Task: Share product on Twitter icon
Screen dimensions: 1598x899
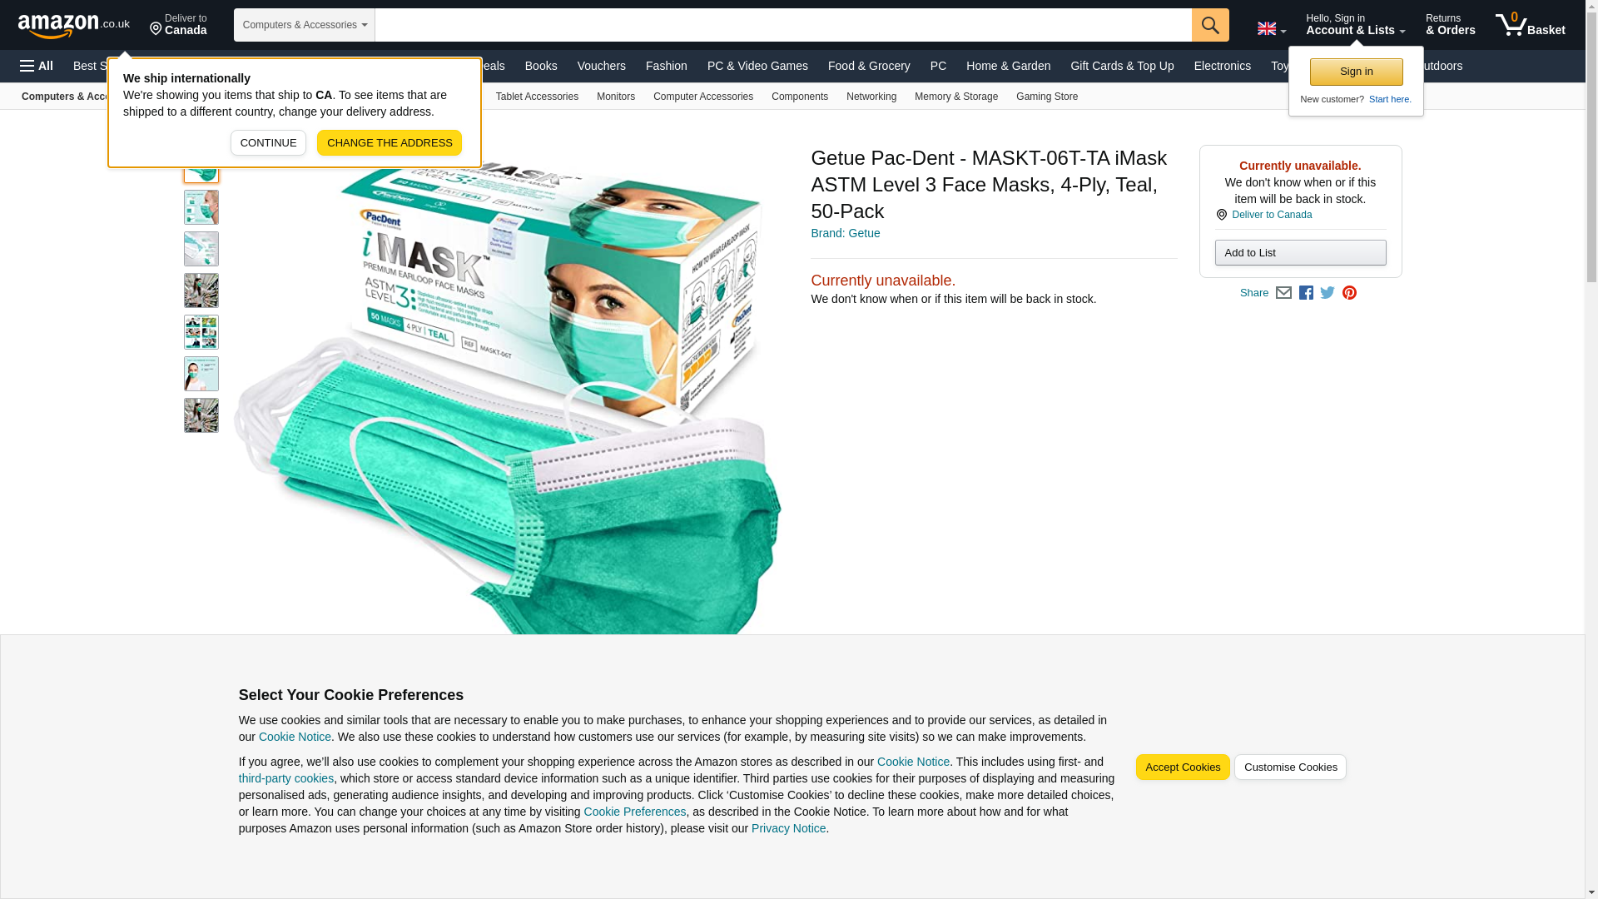Action: point(1328,293)
